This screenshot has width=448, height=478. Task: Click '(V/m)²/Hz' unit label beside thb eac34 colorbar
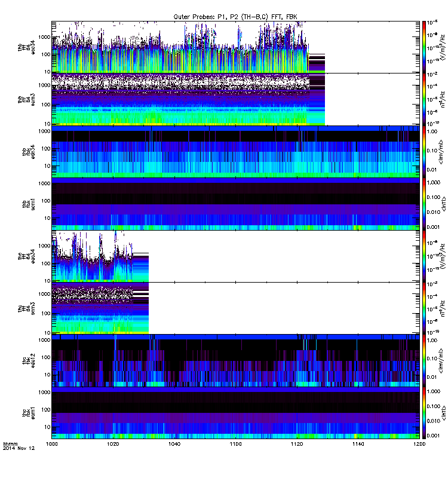tap(443, 48)
